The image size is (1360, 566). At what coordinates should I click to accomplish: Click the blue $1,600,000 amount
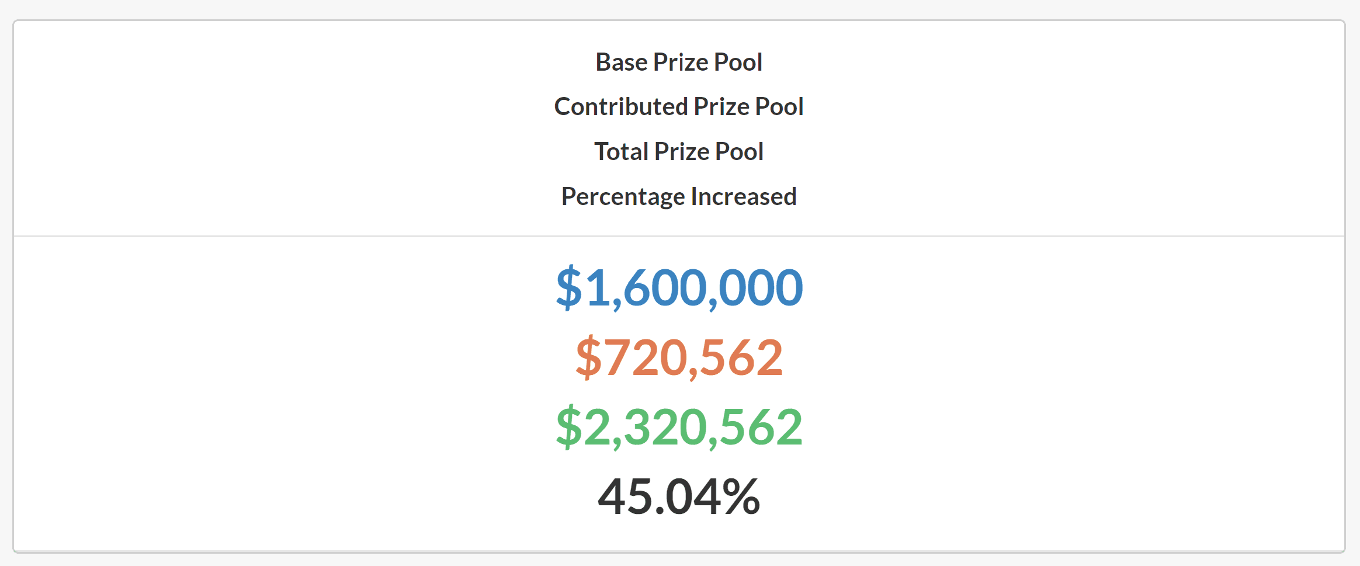679,287
